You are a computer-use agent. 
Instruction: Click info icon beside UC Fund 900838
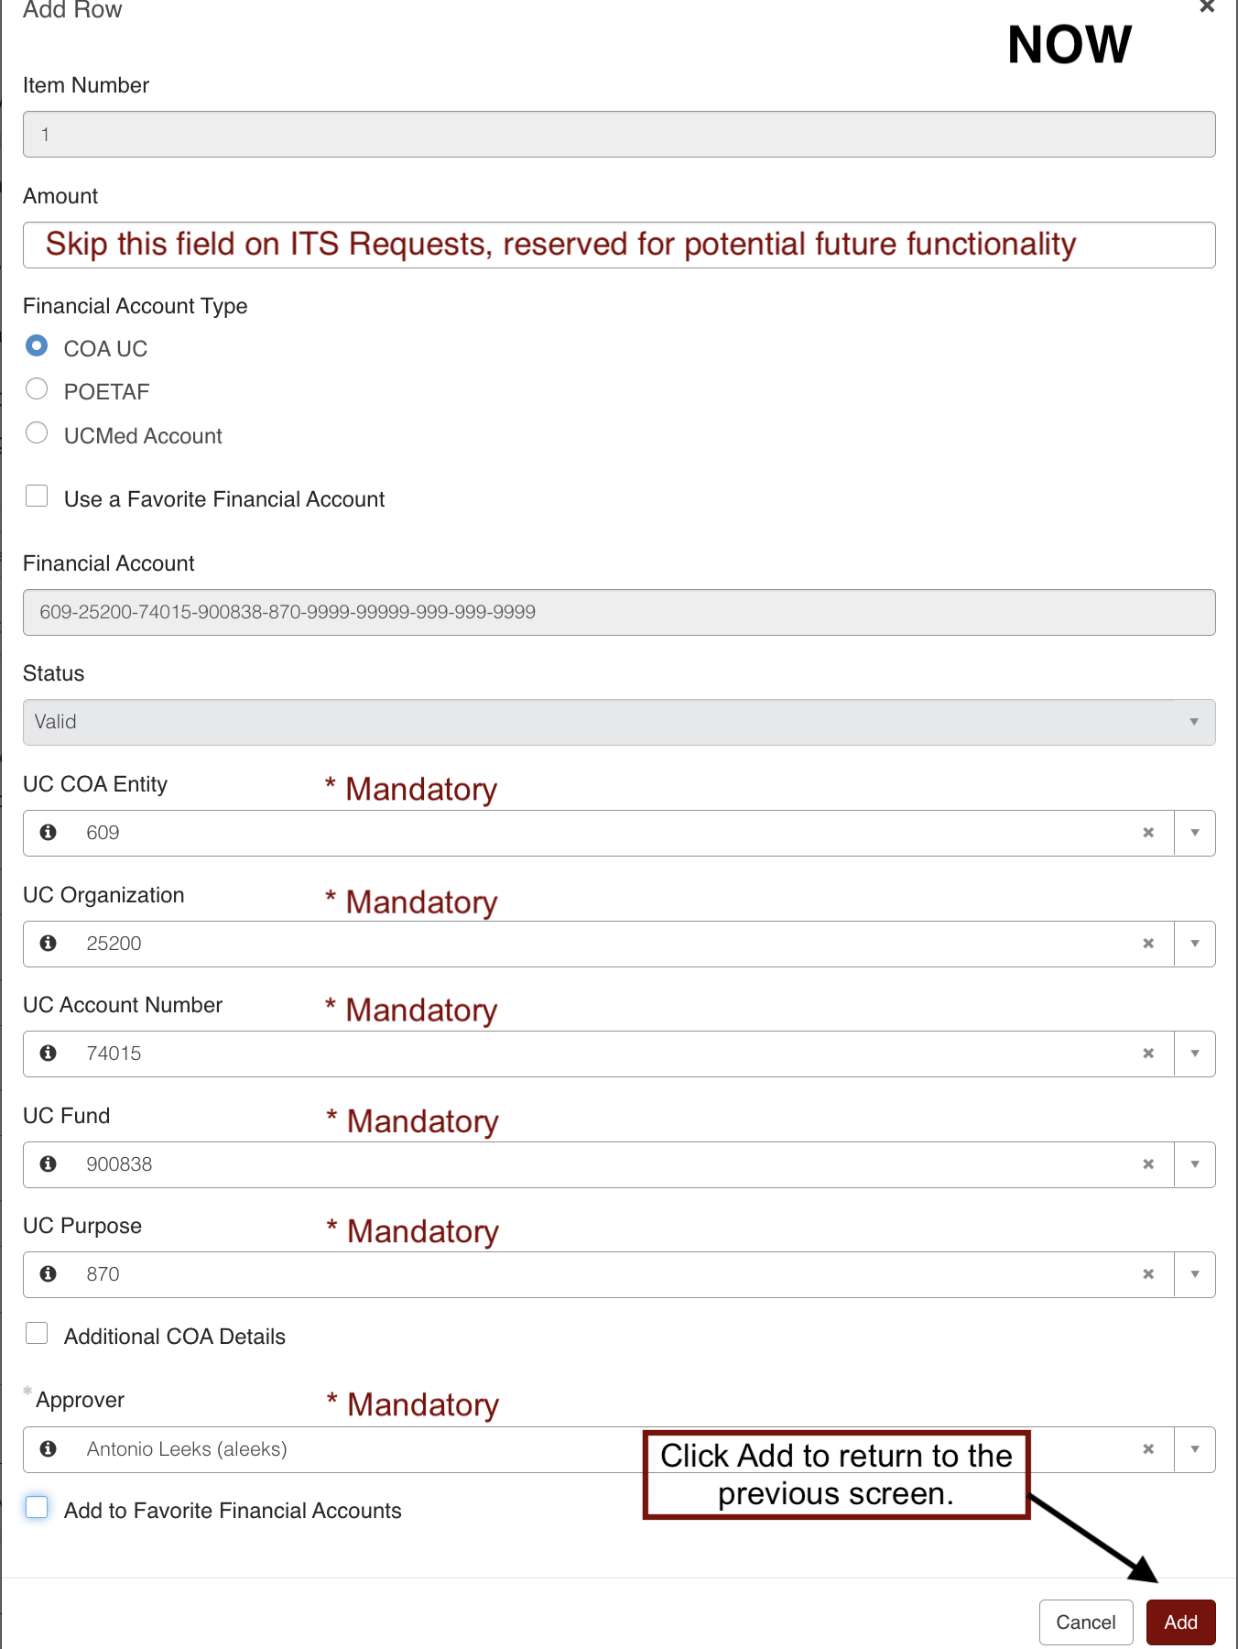pos(49,1163)
